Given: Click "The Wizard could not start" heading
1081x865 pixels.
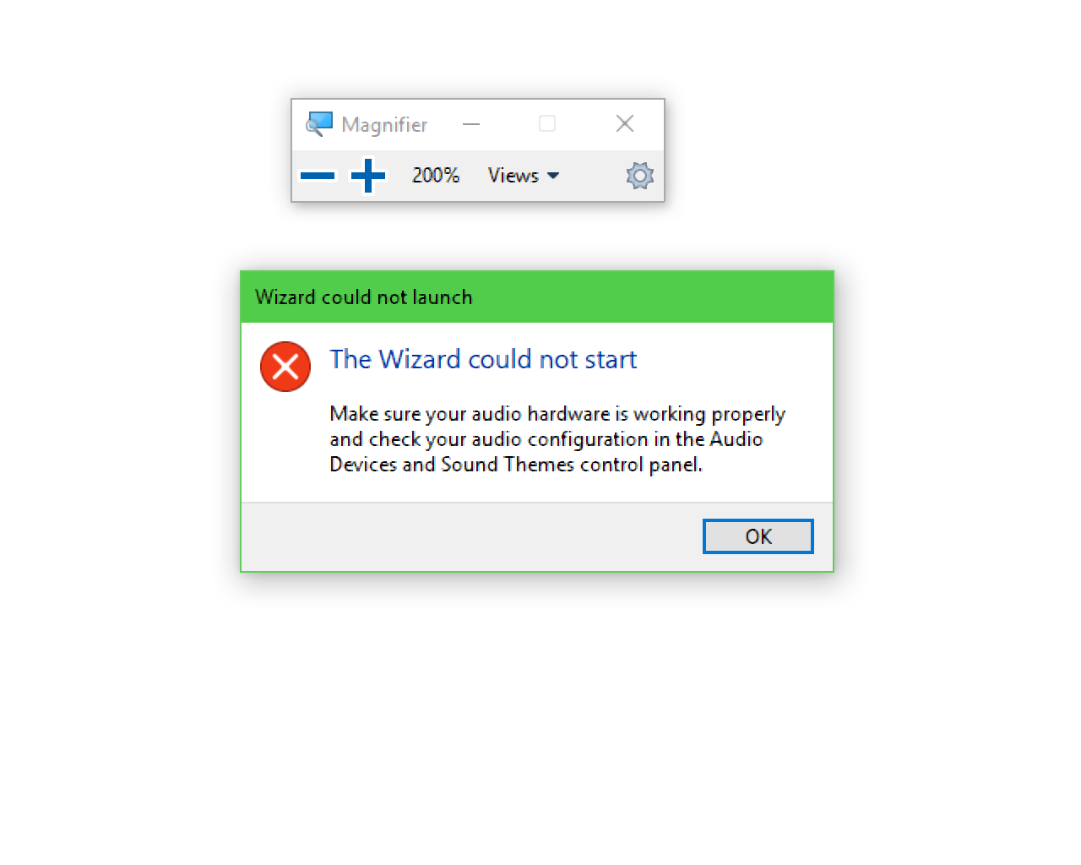Looking at the screenshot, I should click(x=483, y=360).
